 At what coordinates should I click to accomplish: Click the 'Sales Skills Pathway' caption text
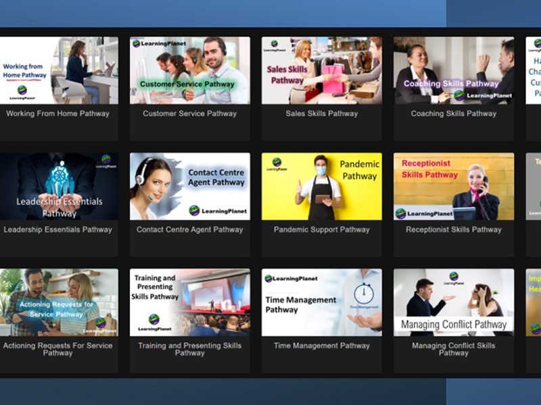321,113
